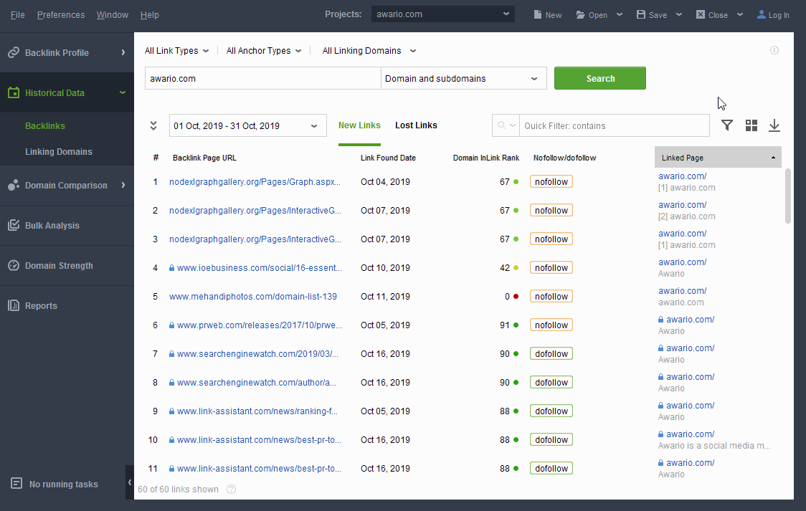Click the nofollow tag in row 1

point(551,182)
